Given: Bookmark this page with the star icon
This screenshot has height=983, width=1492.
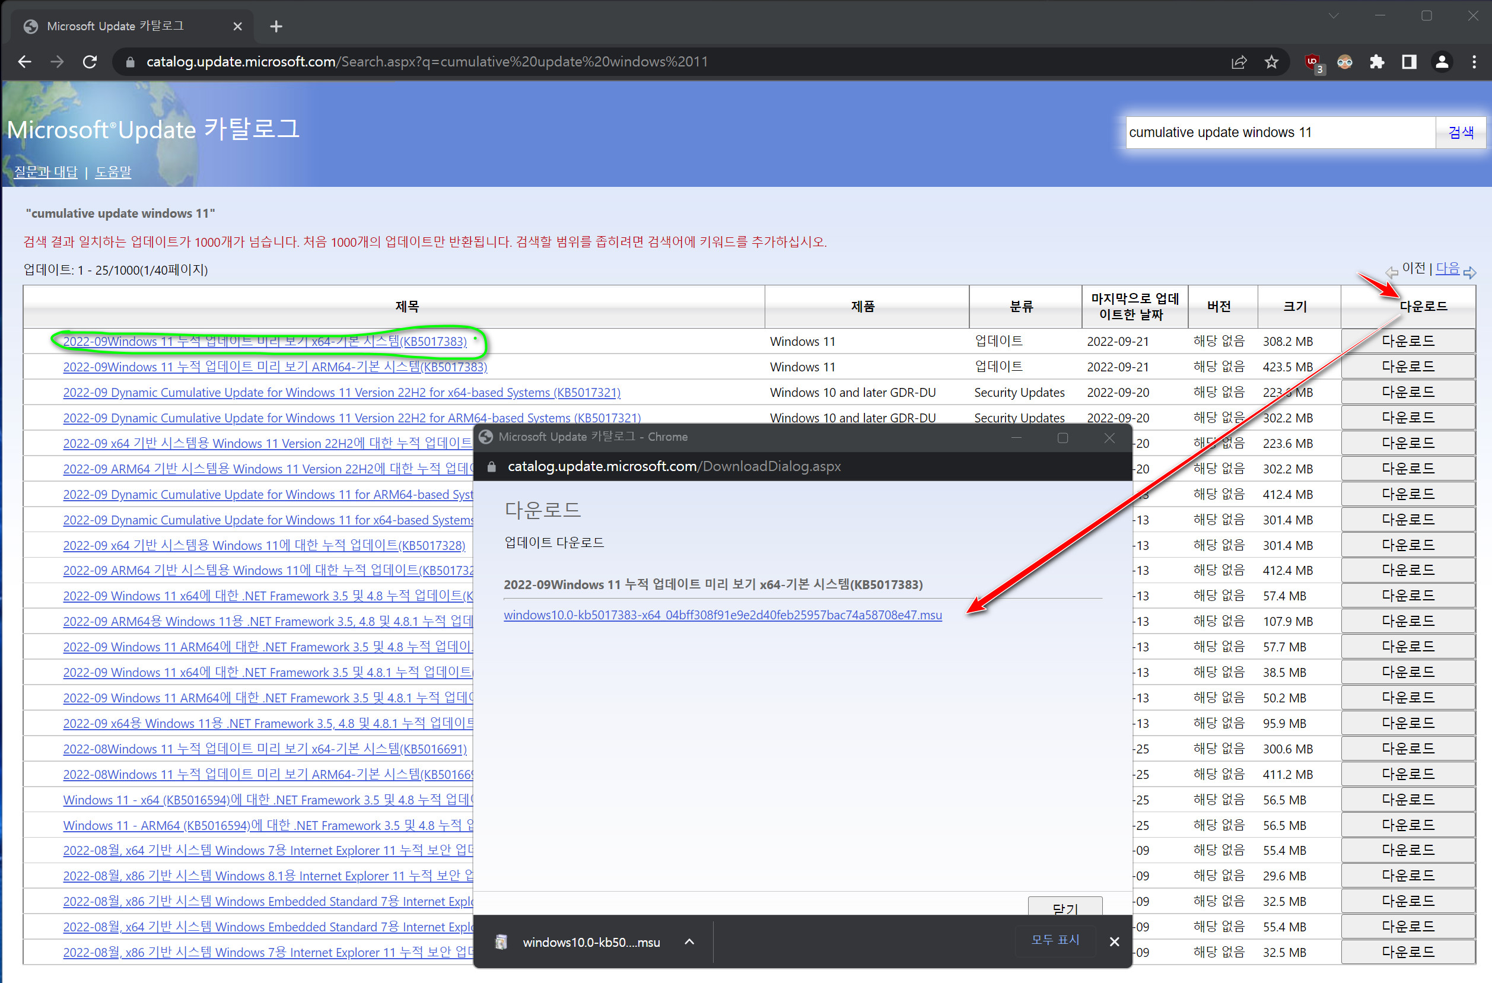Looking at the screenshot, I should tap(1271, 62).
